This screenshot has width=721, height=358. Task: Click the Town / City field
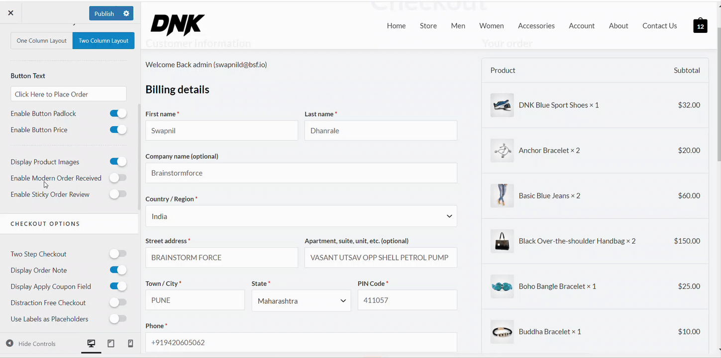pyautogui.click(x=195, y=300)
